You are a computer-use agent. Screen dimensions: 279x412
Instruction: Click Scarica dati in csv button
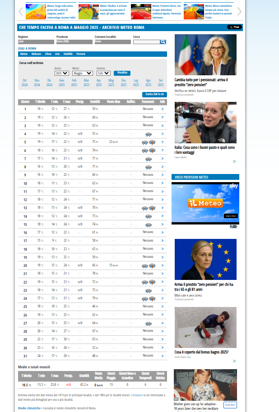[154, 94]
